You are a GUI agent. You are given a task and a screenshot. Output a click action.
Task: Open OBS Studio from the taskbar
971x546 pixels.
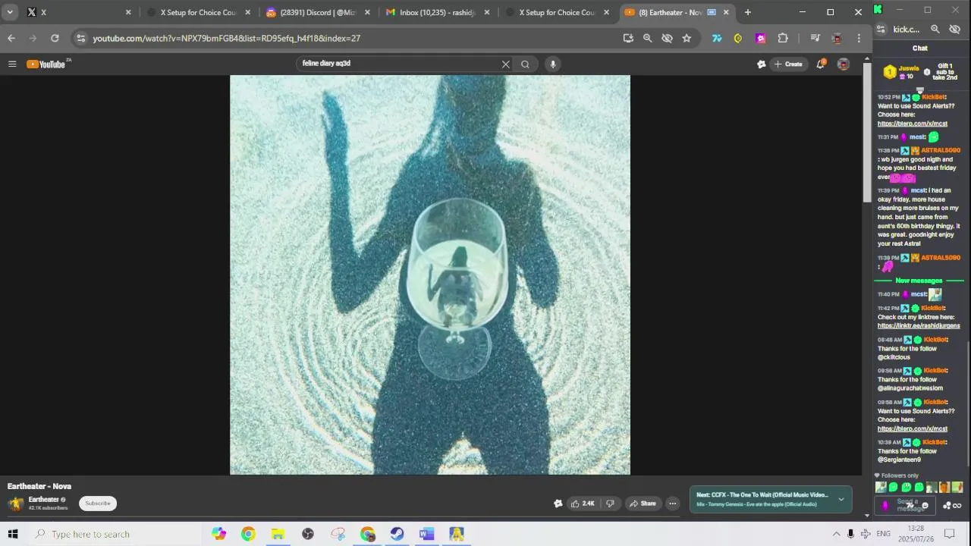point(307,534)
